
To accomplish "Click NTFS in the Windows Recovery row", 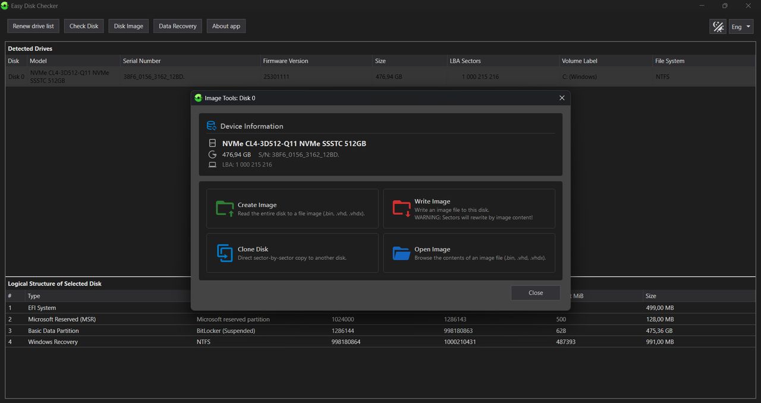I will [x=203, y=342].
